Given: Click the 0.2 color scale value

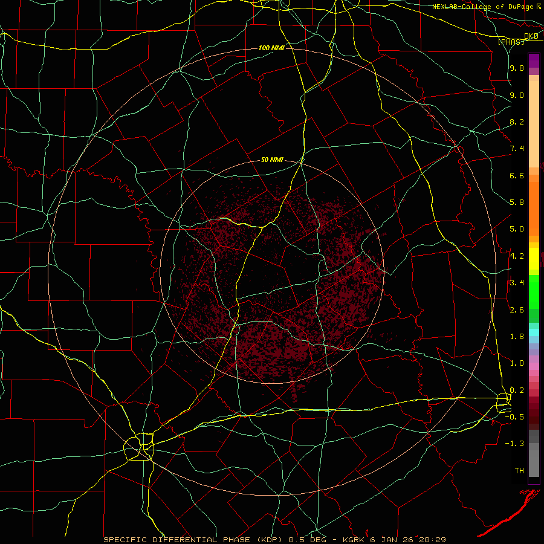Looking at the screenshot, I should click(x=517, y=390).
